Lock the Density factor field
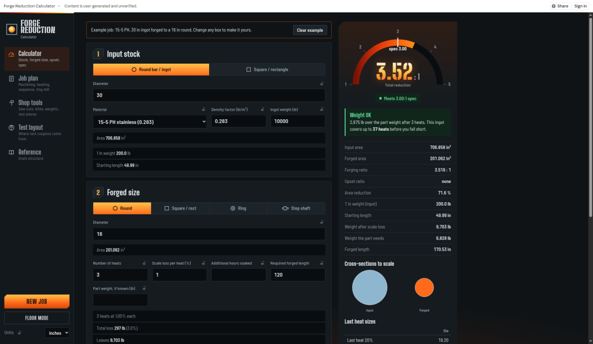This screenshot has width=593, height=344. tap(262, 109)
